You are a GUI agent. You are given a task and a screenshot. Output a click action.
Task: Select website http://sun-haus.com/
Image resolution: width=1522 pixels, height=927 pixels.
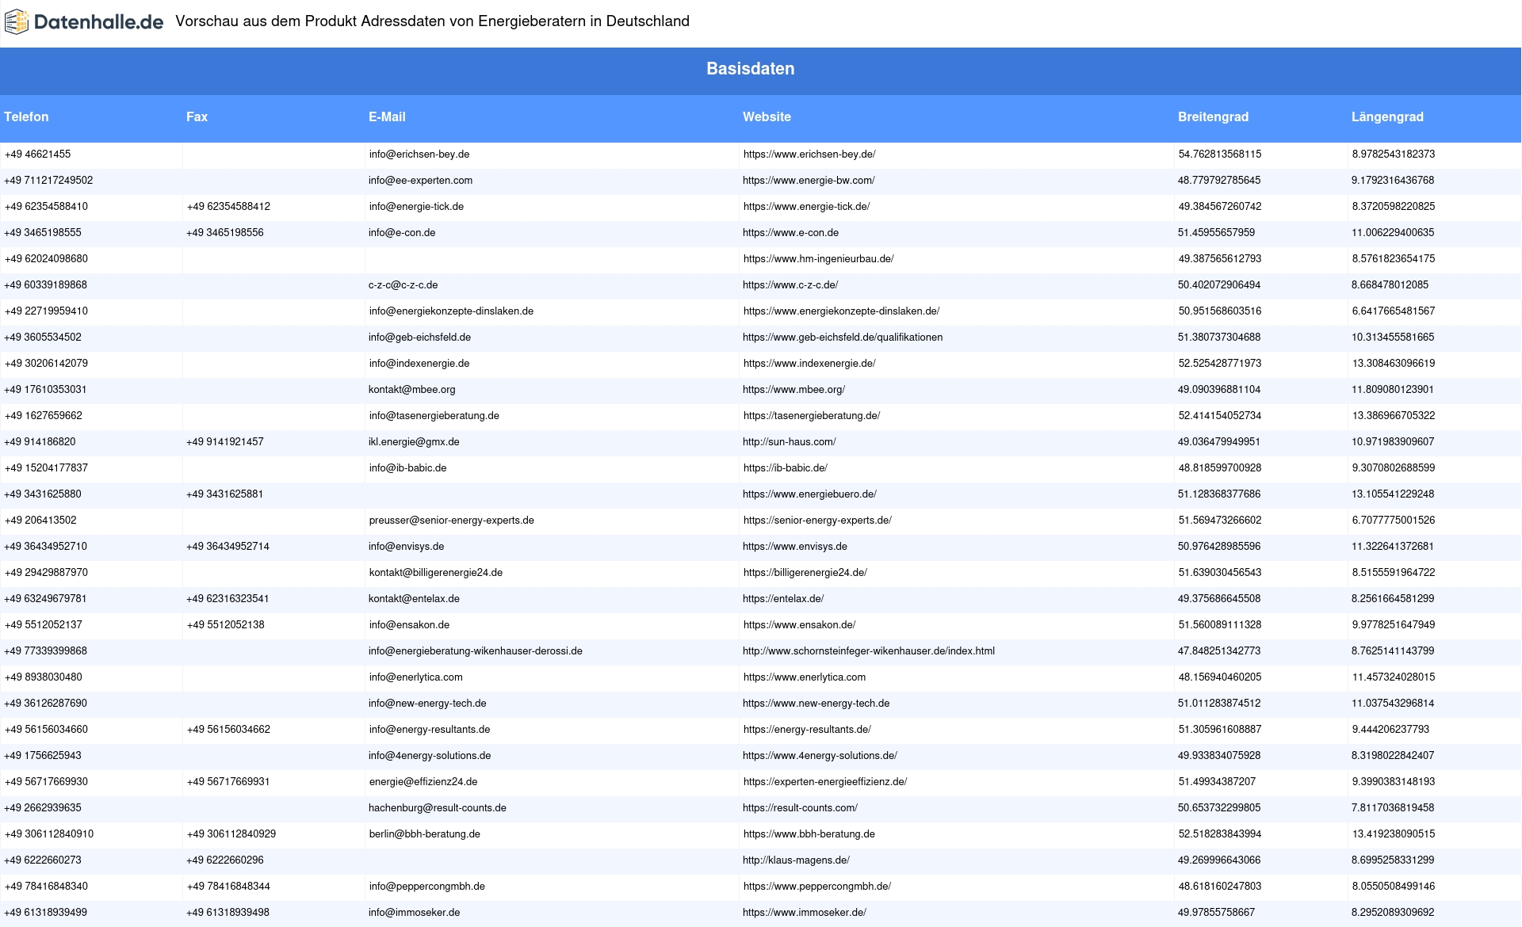[x=789, y=442]
